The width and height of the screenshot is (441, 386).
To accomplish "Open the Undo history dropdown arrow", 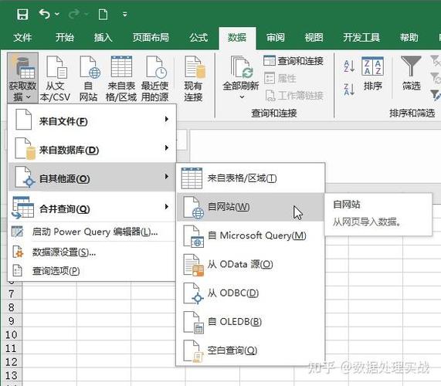I will pos(57,14).
